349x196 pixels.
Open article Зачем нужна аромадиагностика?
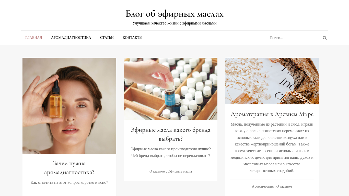[x=69, y=168]
